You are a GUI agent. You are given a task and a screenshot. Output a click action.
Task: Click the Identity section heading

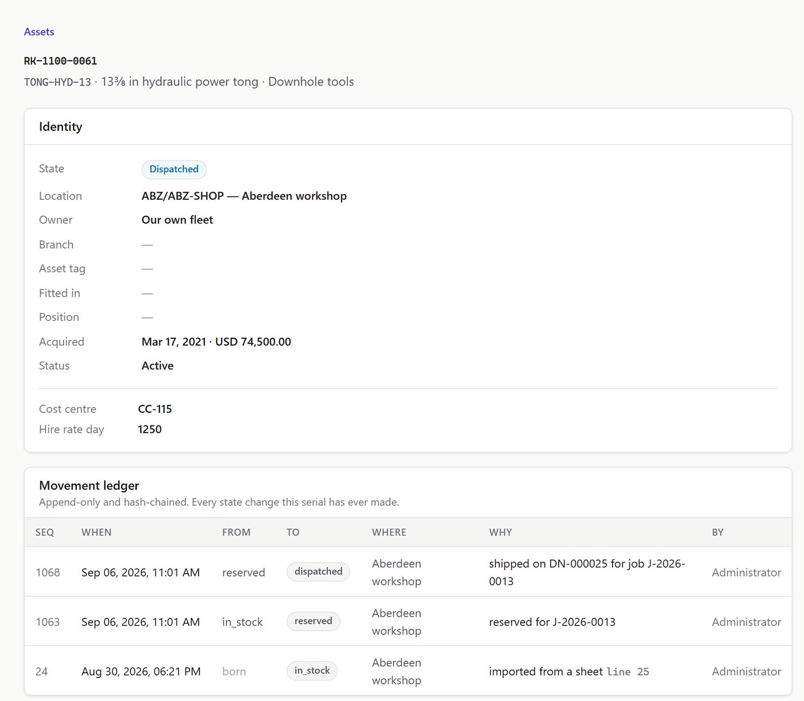(60, 126)
